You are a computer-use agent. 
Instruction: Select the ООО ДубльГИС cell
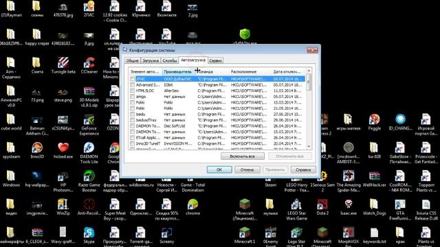[x=177, y=79]
